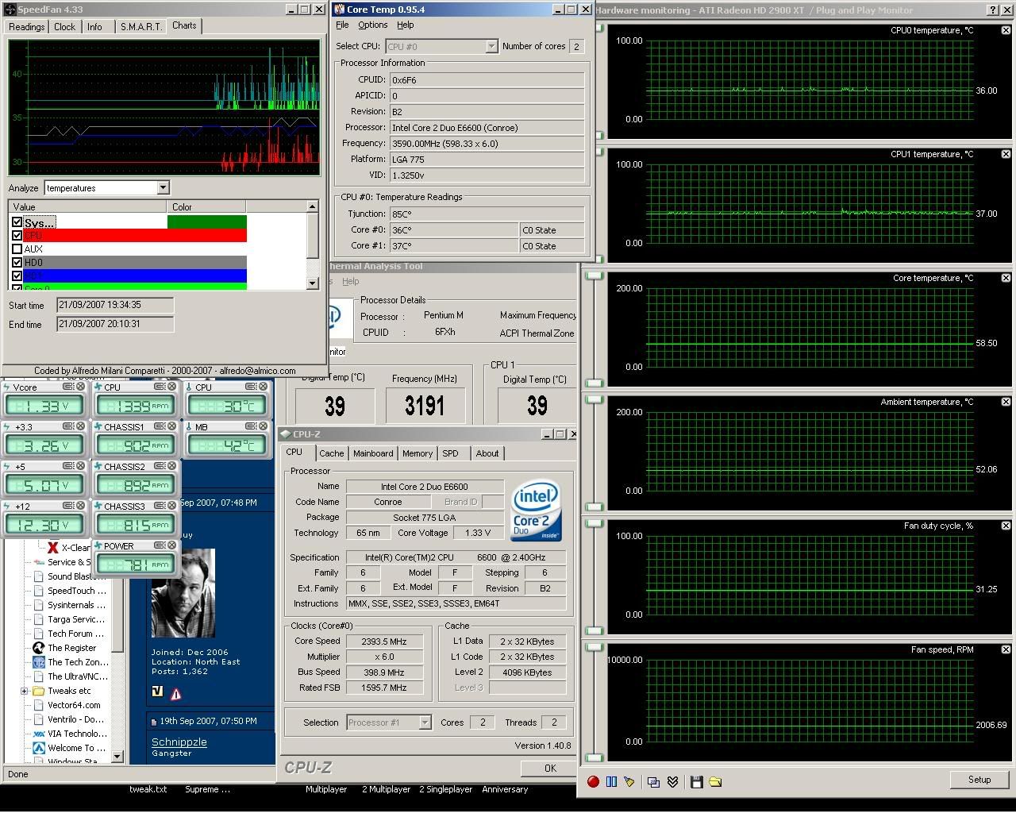
Task: Open the Analyze temperatures dropdown in SpeedFan
Action: [x=163, y=188]
